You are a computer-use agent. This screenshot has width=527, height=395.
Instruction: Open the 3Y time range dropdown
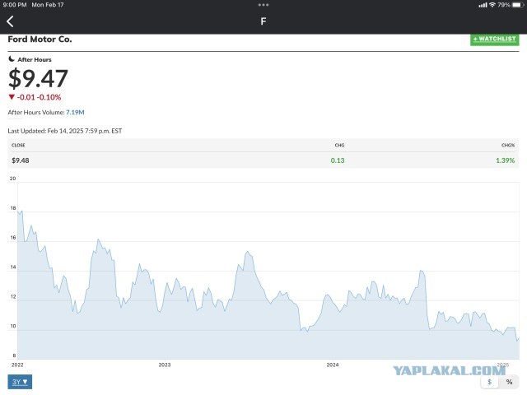[20, 382]
